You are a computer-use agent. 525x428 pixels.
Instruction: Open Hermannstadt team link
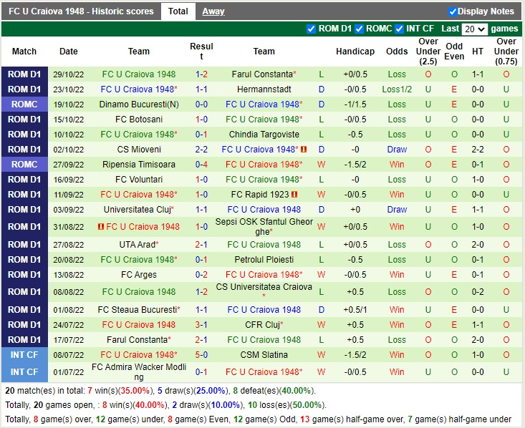(x=264, y=89)
